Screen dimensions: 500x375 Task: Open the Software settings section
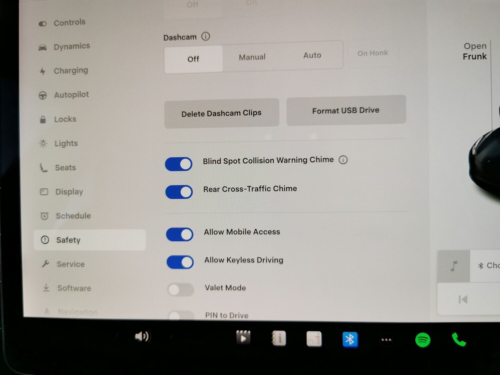coord(74,288)
